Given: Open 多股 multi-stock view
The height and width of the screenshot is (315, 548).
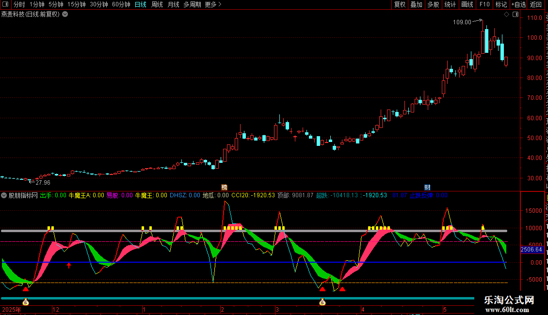Looking at the screenshot, I should point(433,4).
